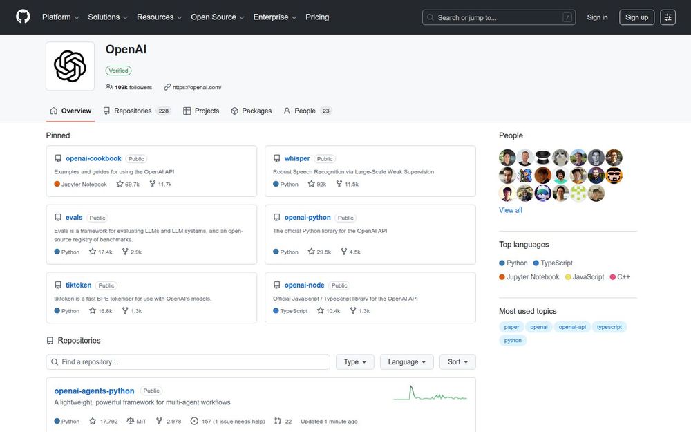Viewport: 691px width, 432px height.
Task: Open the openai-python repository link
Action: (x=307, y=217)
